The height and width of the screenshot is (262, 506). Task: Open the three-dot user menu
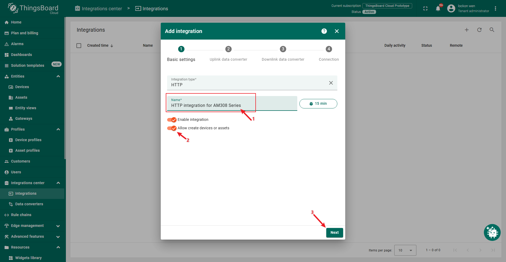click(495, 8)
